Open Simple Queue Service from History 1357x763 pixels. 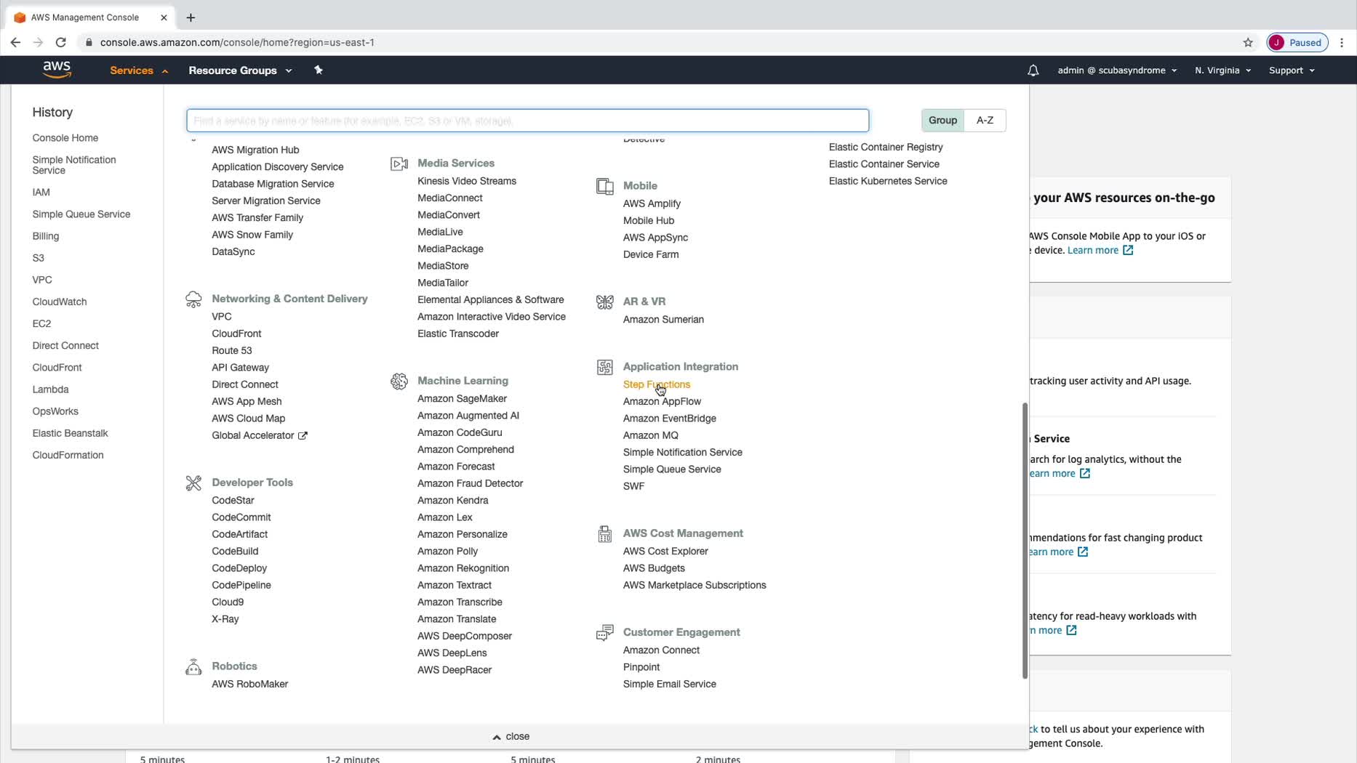[x=81, y=214]
